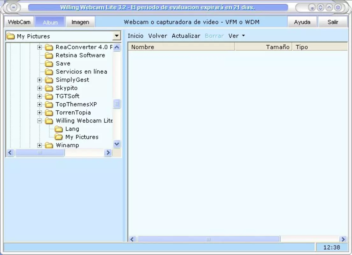Select the Servicios en línea folder label
The image size is (352, 255).
click(x=81, y=72)
